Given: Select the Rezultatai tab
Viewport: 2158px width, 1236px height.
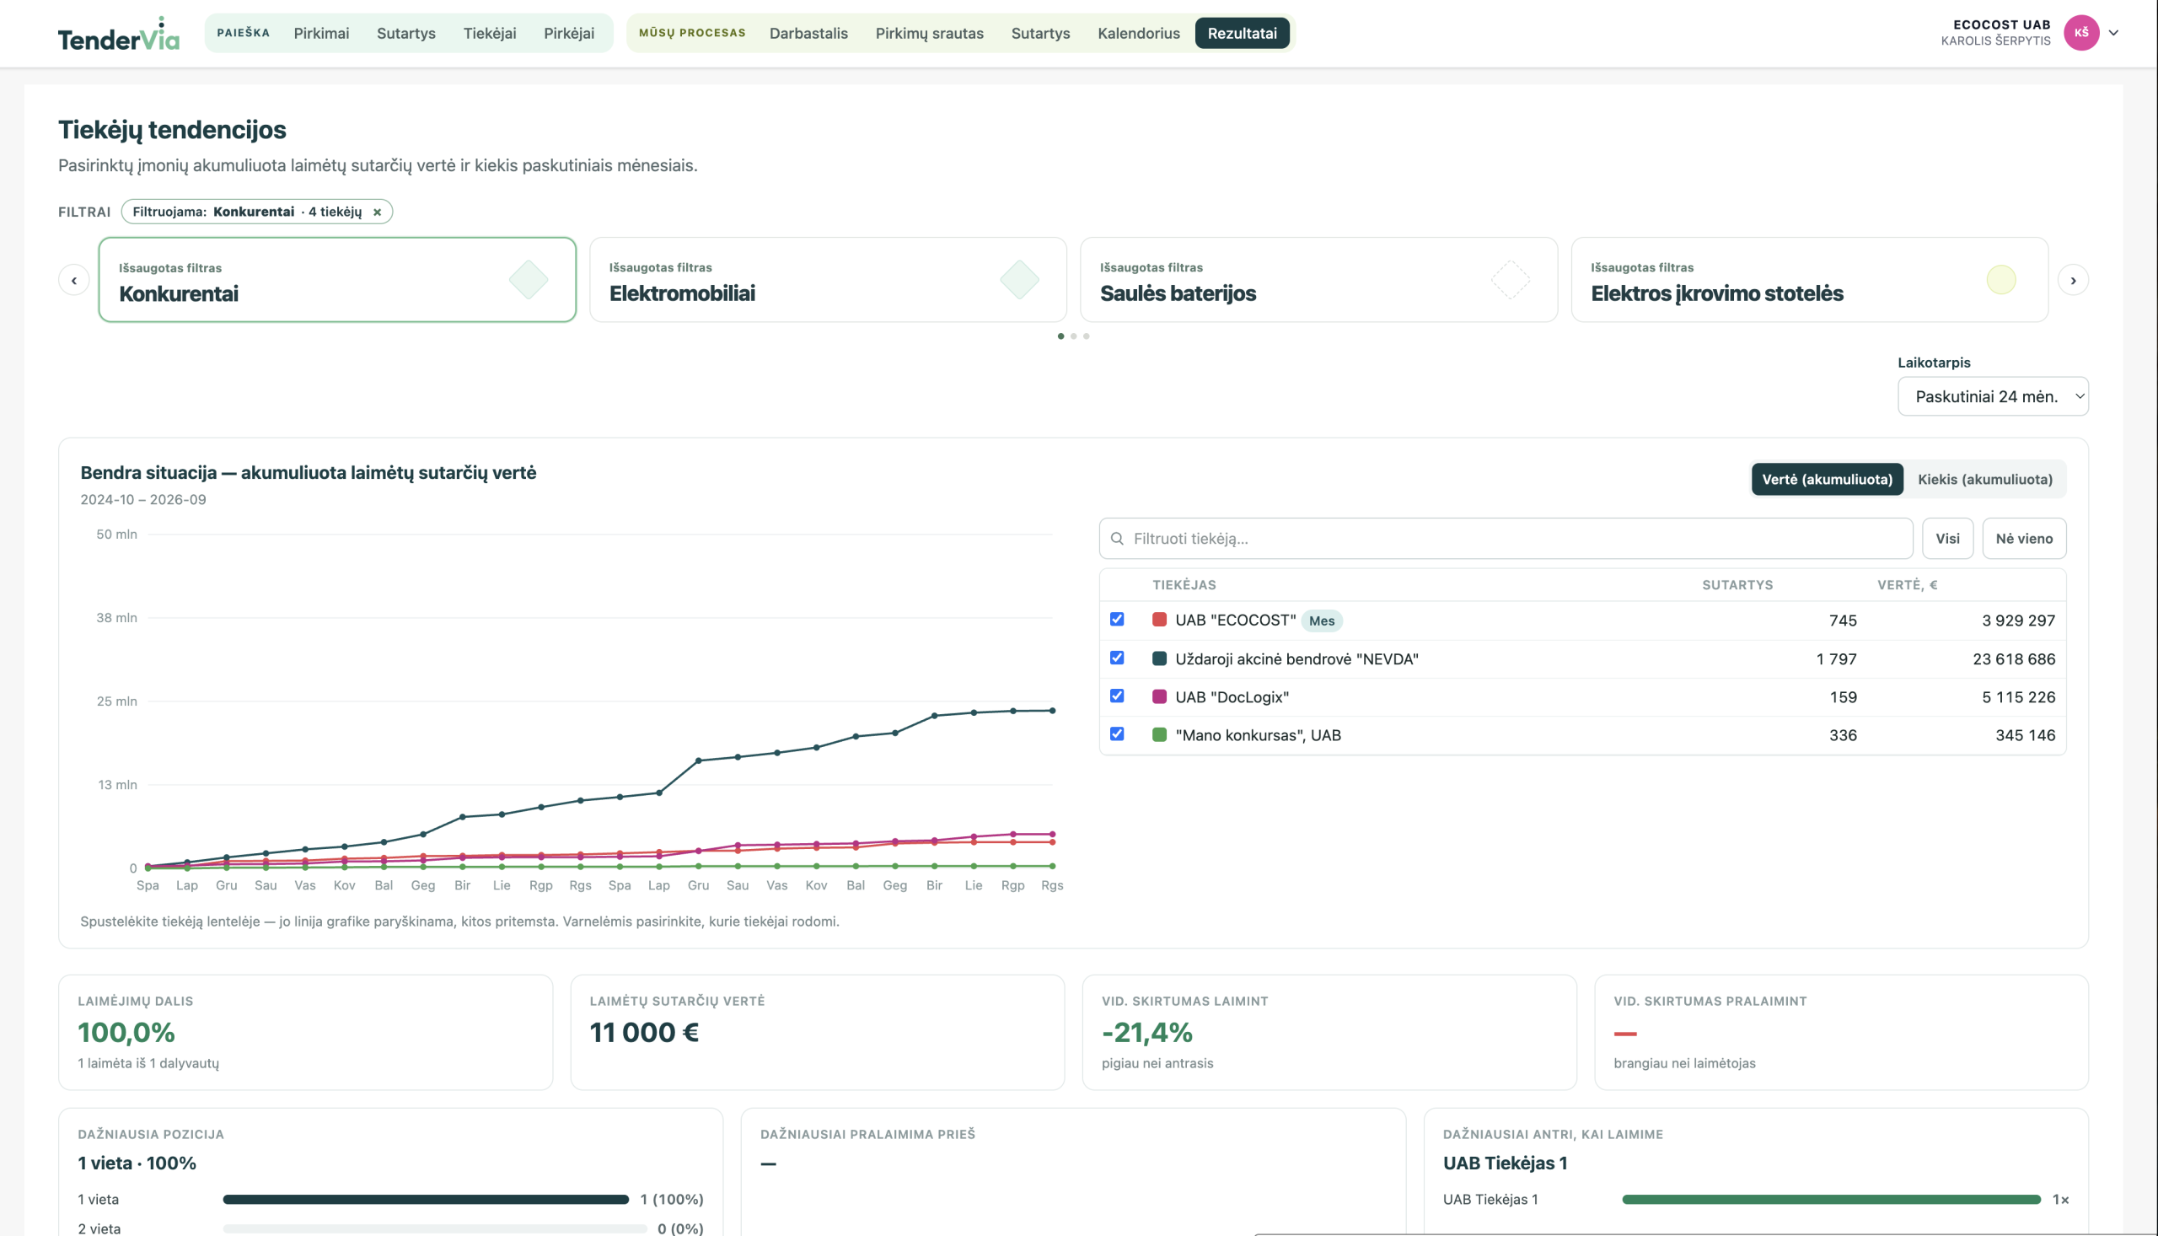Looking at the screenshot, I should [1242, 33].
